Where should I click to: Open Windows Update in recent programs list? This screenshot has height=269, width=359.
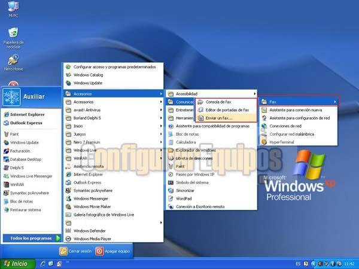(x=22, y=142)
